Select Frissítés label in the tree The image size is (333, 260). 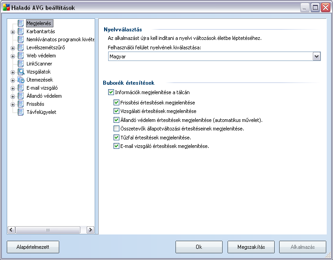[x=35, y=104]
